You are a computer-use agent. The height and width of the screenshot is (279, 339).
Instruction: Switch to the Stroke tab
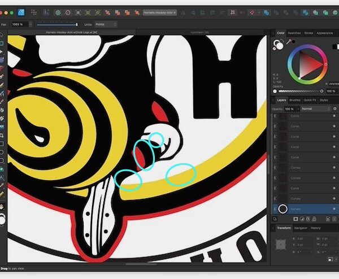tap(308, 33)
